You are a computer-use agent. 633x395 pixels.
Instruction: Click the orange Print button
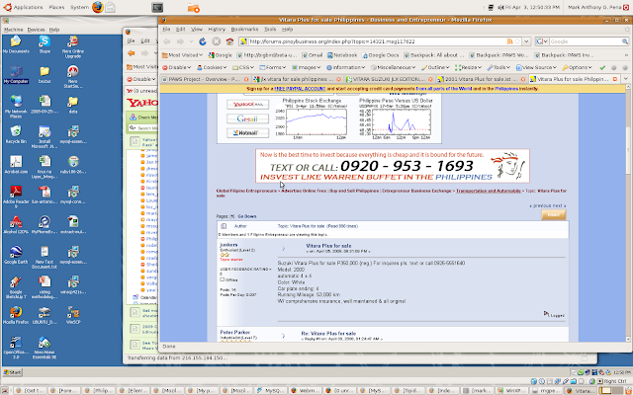coord(554,215)
